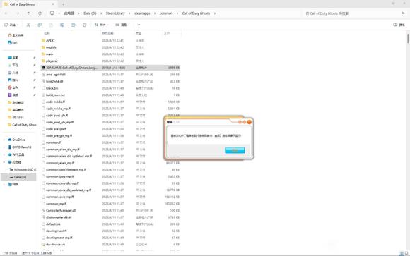Open the New item dropdown in toolbar
Image resolution: width=410 pixels, height=256 pixels.
11,25
